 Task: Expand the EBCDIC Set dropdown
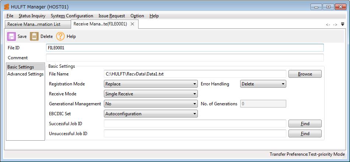(x=151, y=113)
